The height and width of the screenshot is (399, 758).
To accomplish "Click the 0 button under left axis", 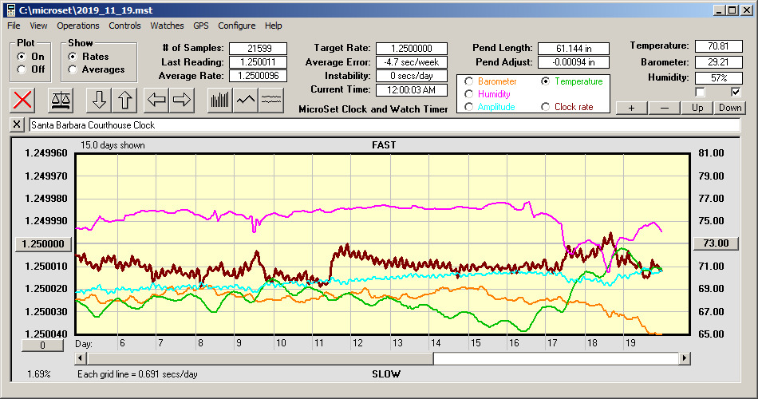I will coord(42,346).
